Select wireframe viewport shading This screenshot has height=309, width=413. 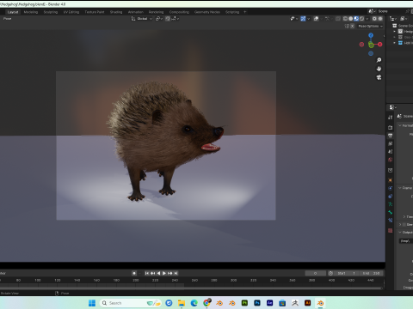345,19
